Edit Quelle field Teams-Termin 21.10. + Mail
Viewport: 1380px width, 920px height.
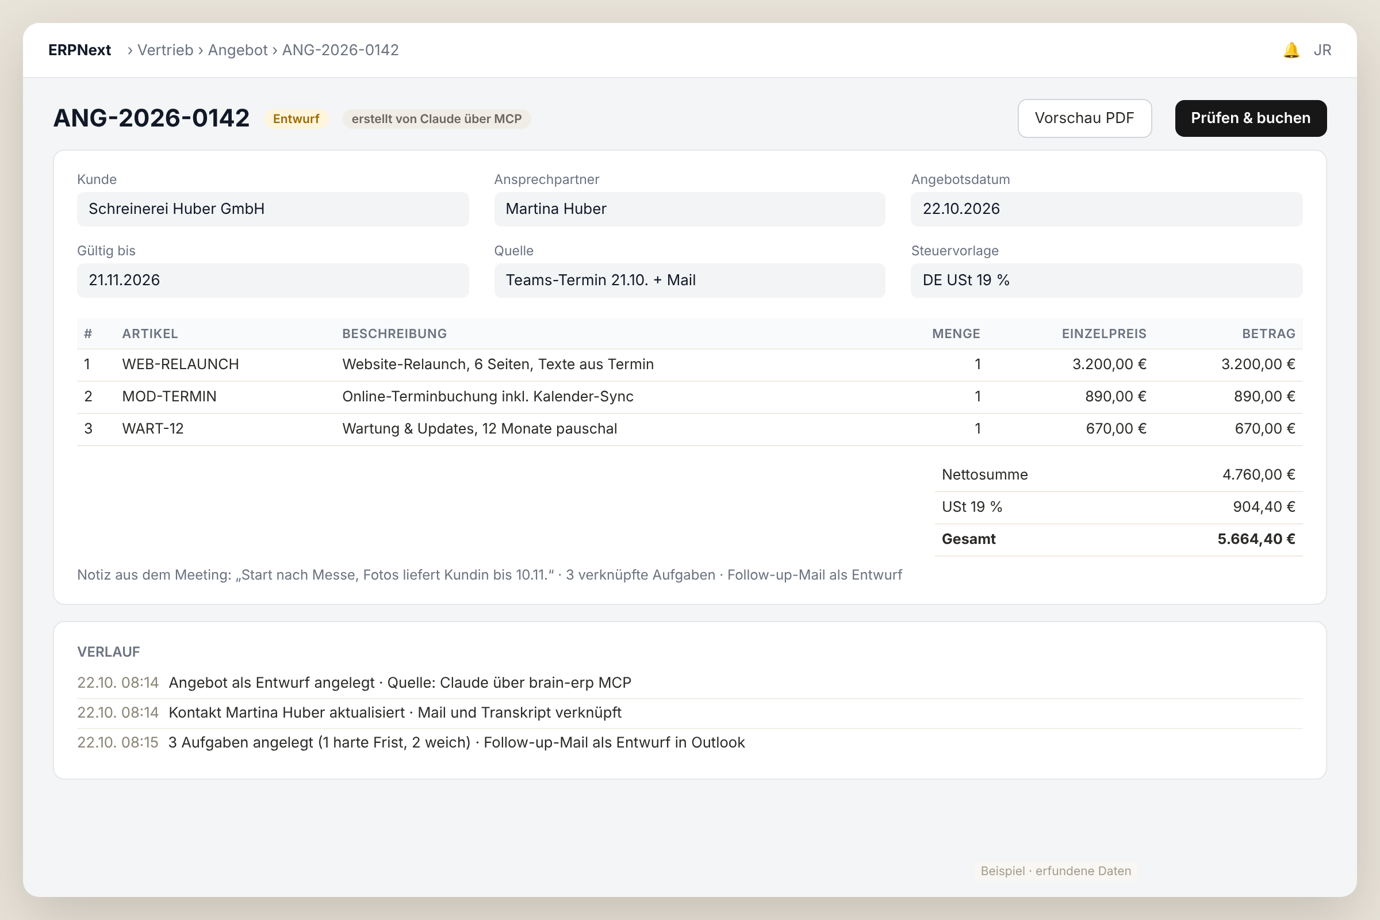pyautogui.click(x=689, y=281)
